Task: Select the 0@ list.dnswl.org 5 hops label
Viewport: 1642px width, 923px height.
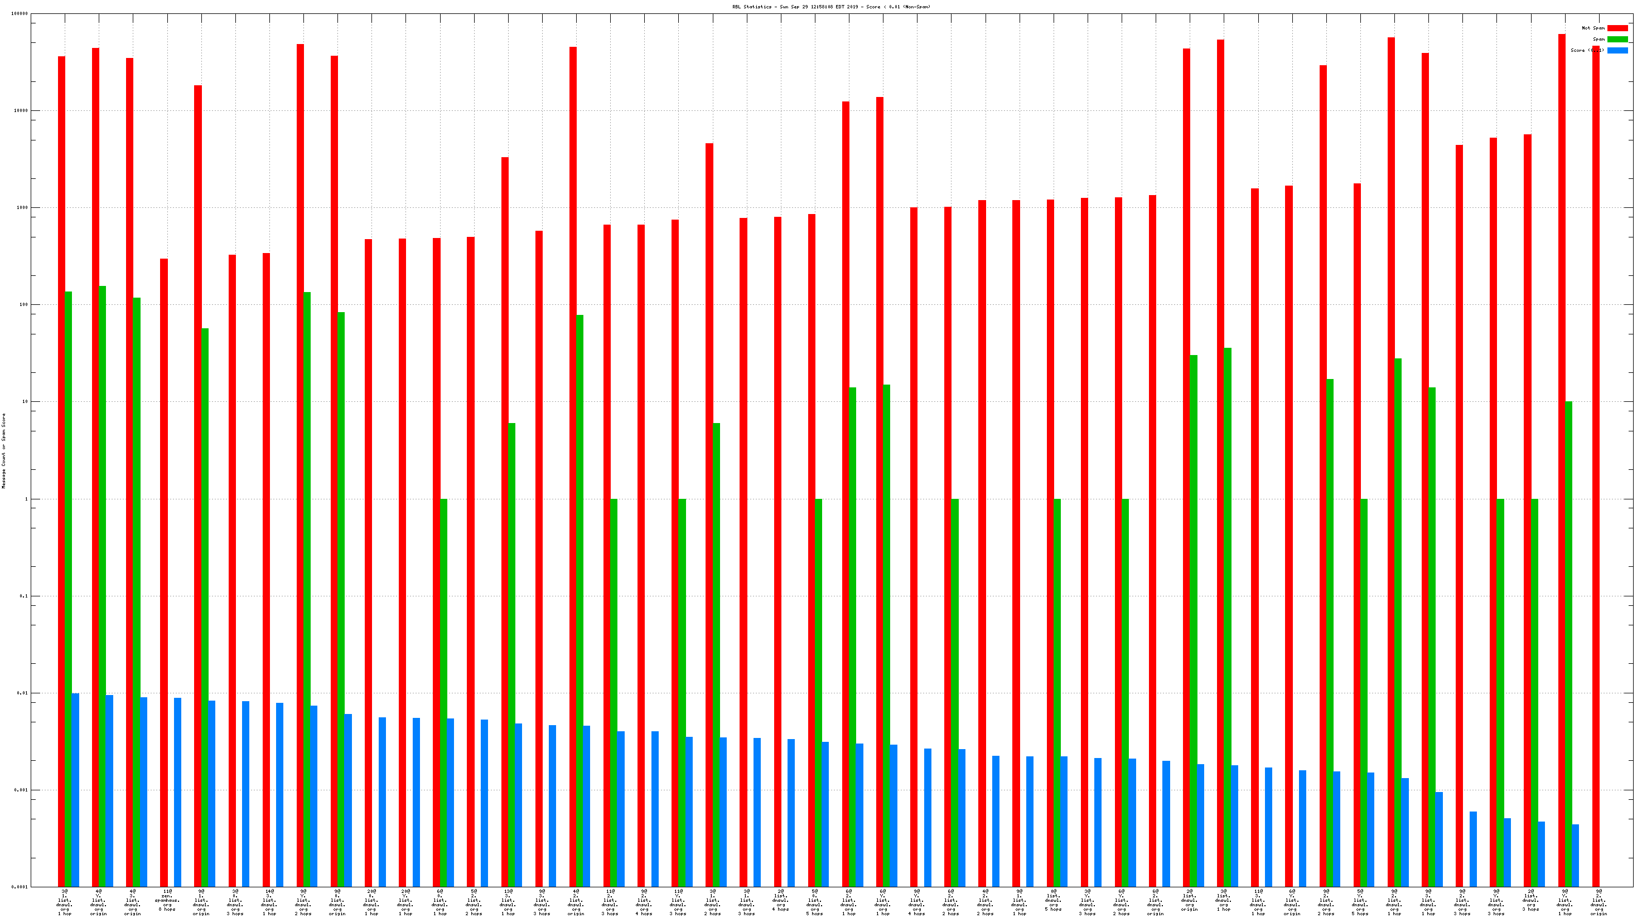Action: [x=1053, y=901]
